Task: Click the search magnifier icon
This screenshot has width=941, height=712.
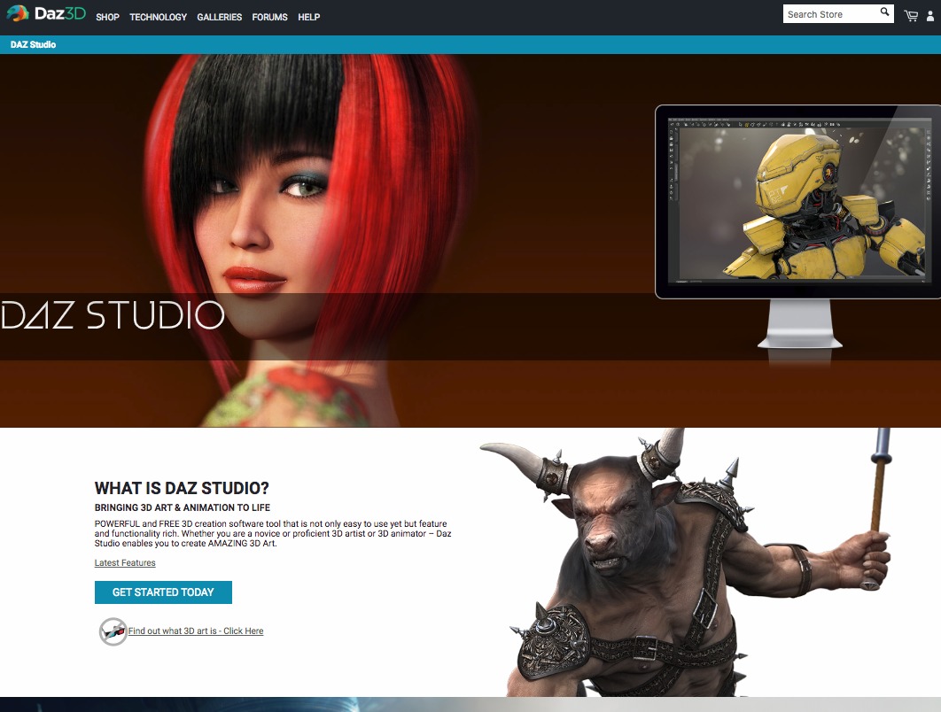Action: tap(884, 12)
